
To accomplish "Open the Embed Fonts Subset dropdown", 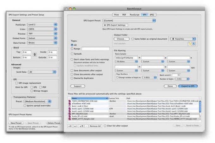I will [x=42, y=38].
